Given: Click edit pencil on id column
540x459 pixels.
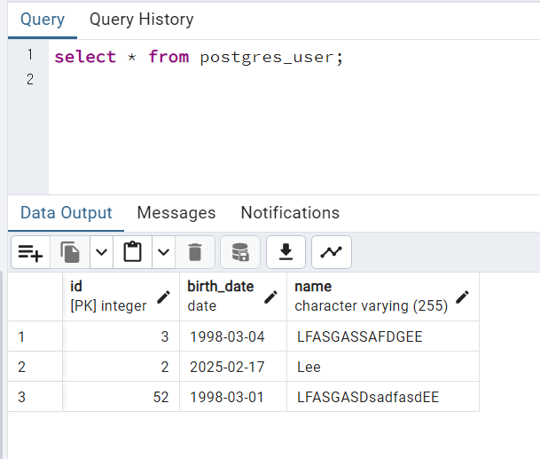Looking at the screenshot, I should pos(163,297).
